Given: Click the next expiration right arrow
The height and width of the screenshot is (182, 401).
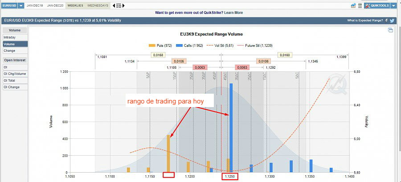Looking at the screenshot, I should (x=123, y=5).
